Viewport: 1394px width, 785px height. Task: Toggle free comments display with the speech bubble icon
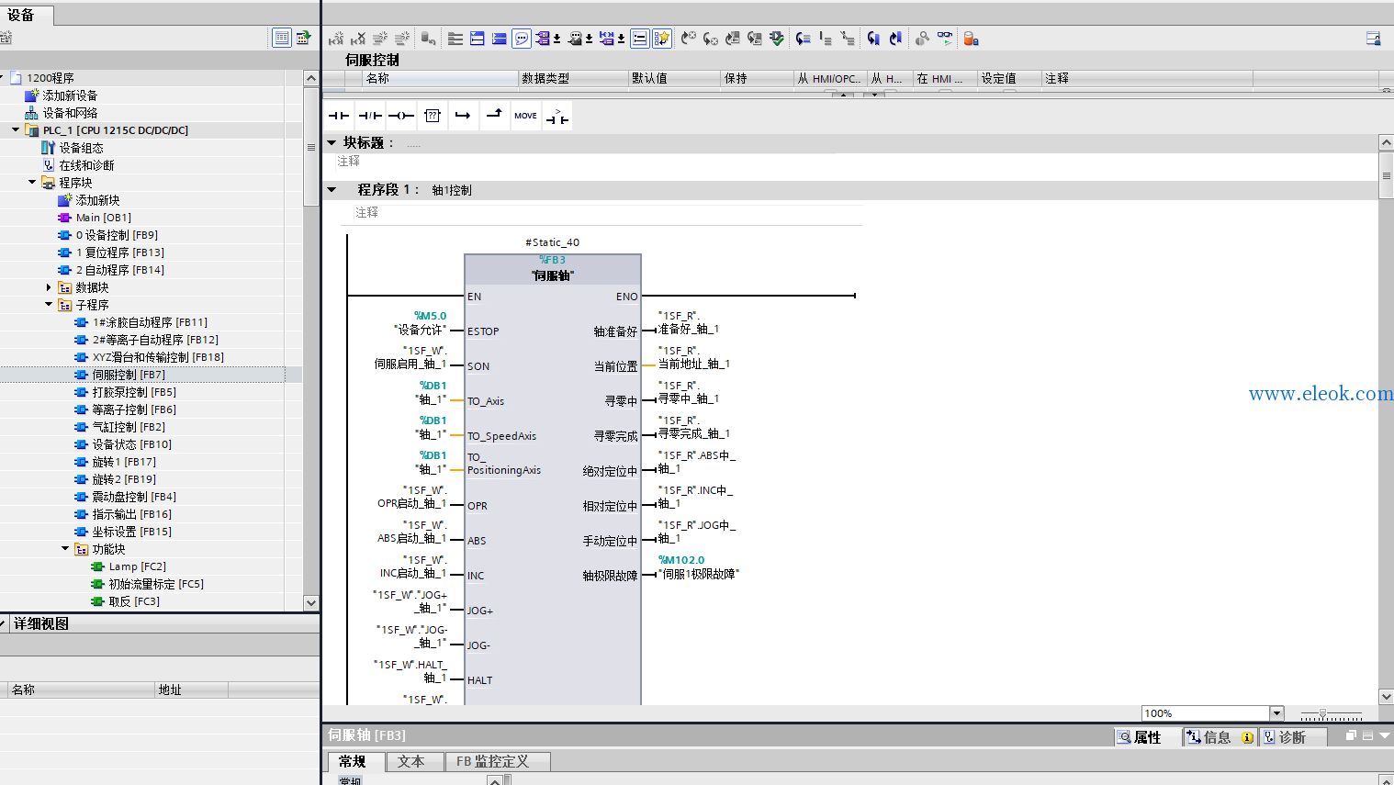tap(522, 39)
